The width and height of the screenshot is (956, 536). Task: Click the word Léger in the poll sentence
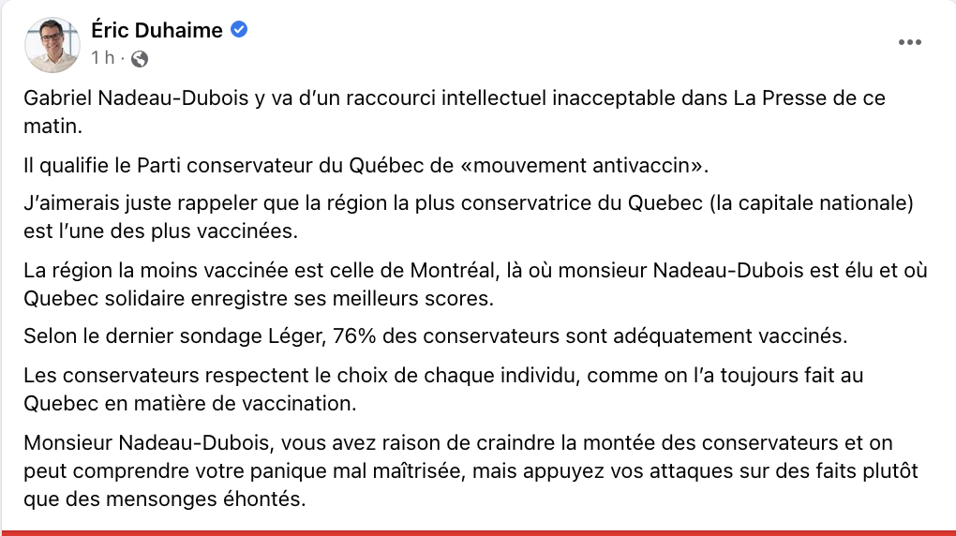click(x=295, y=336)
